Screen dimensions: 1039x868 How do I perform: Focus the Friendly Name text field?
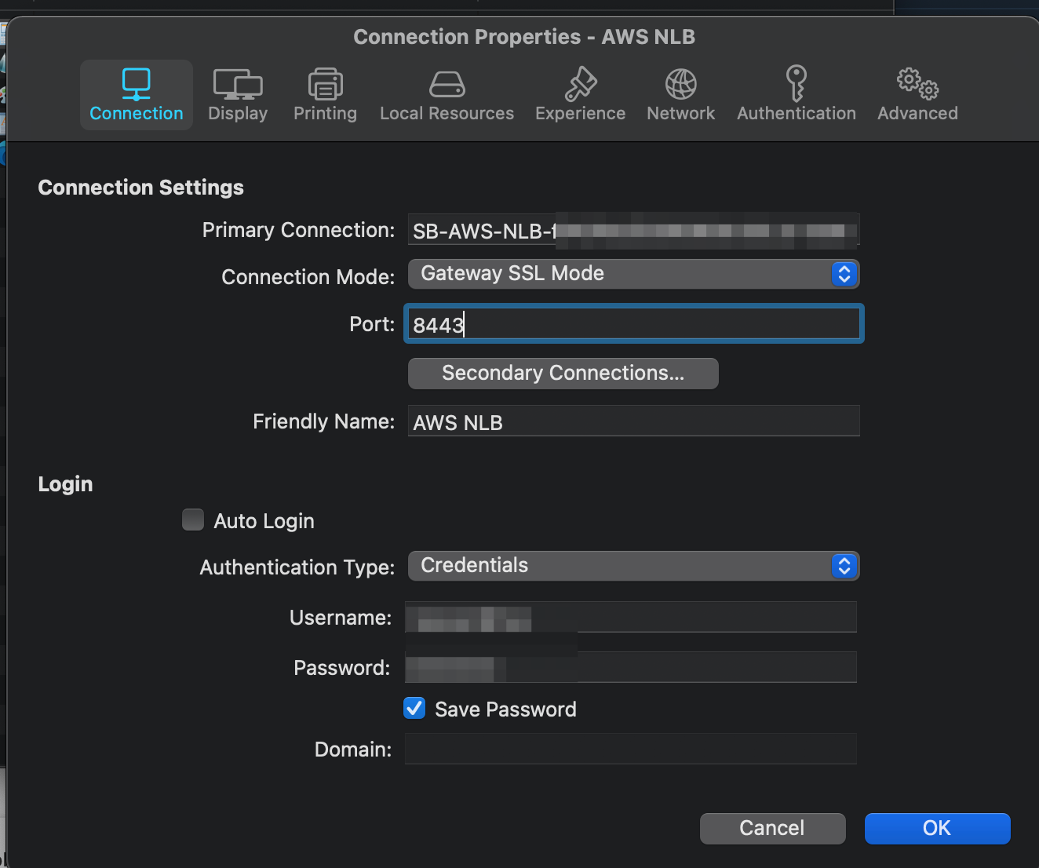pyautogui.click(x=633, y=422)
